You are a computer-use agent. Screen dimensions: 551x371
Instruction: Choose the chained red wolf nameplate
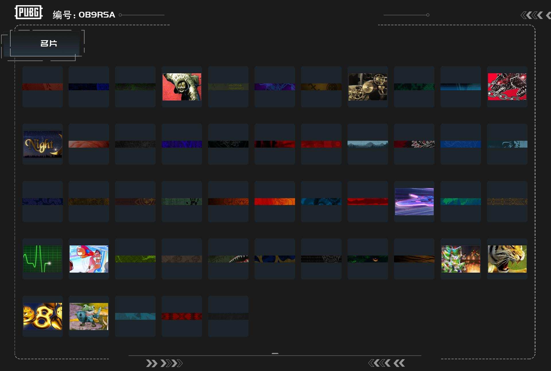coord(507,87)
